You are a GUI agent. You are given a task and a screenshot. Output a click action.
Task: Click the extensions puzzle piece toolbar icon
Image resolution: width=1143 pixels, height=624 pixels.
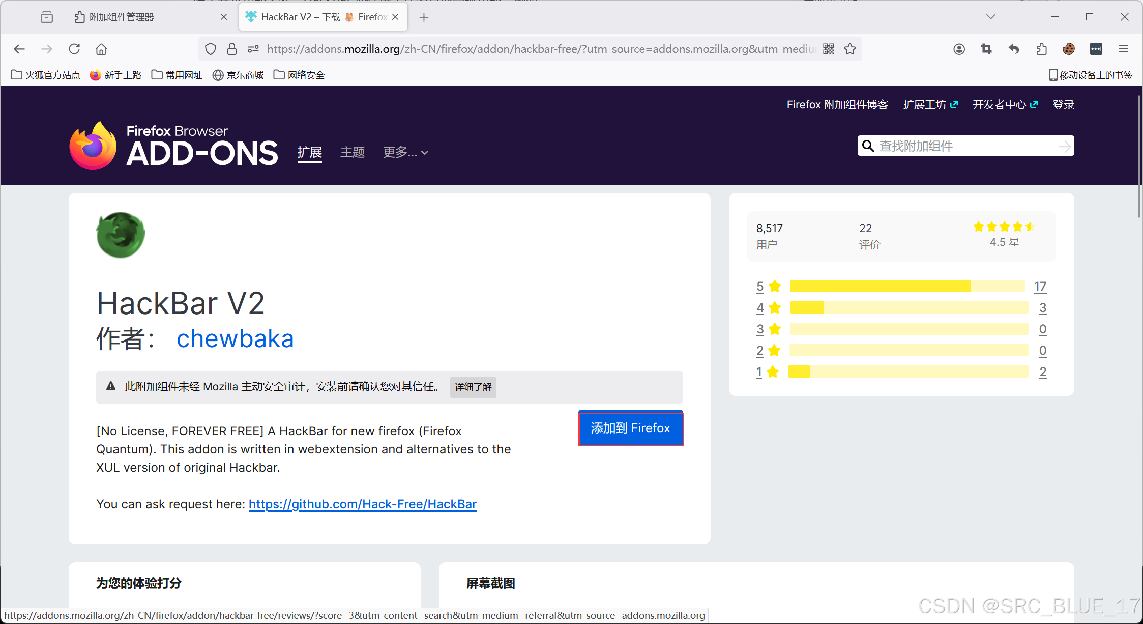(1041, 49)
